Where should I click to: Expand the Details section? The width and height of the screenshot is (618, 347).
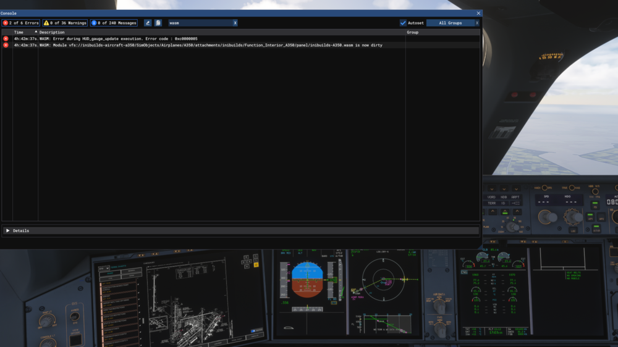[x=8, y=231]
